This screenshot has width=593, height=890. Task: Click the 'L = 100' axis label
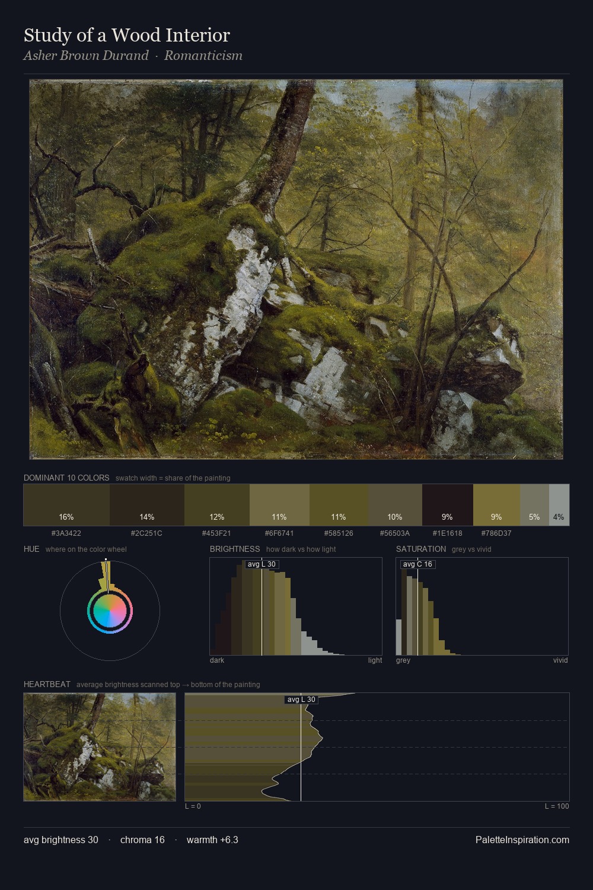click(557, 806)
